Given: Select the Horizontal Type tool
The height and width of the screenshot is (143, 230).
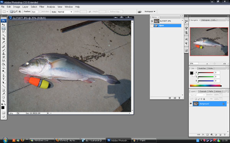Looking at the screenshot, I should point(3,79).
